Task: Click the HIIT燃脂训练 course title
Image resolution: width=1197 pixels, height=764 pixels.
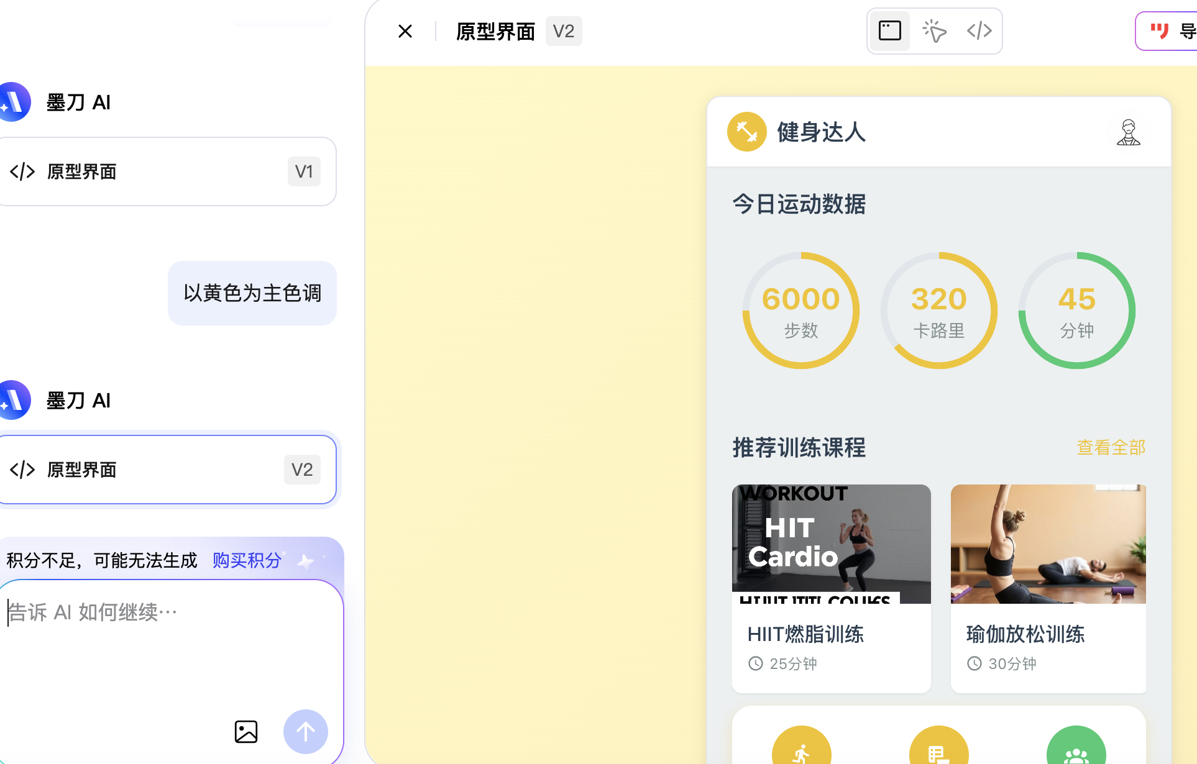Action: pyautogui.click(x=805, y=634)
